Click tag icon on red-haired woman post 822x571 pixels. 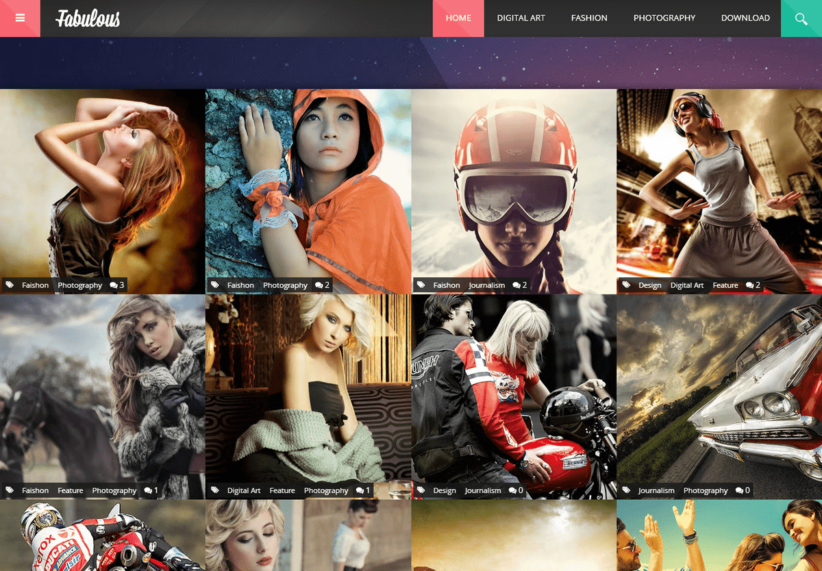10,285
